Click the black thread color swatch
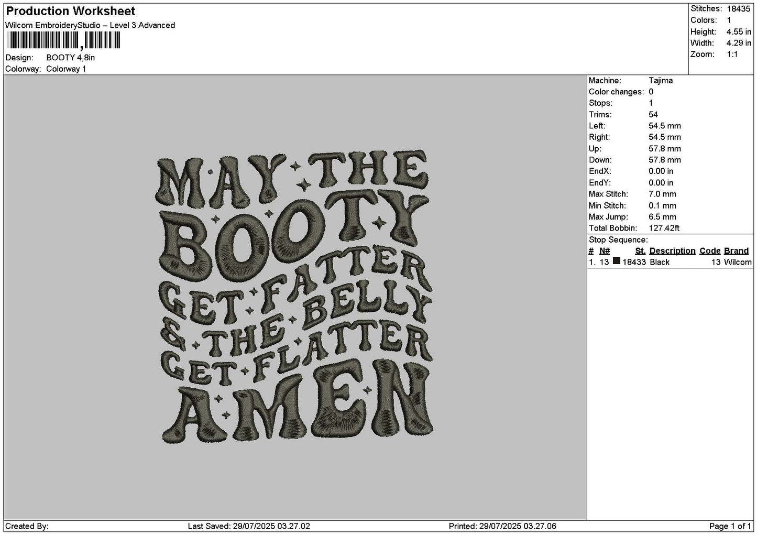The width and height of the screenshot is (757, 535). 617,261
